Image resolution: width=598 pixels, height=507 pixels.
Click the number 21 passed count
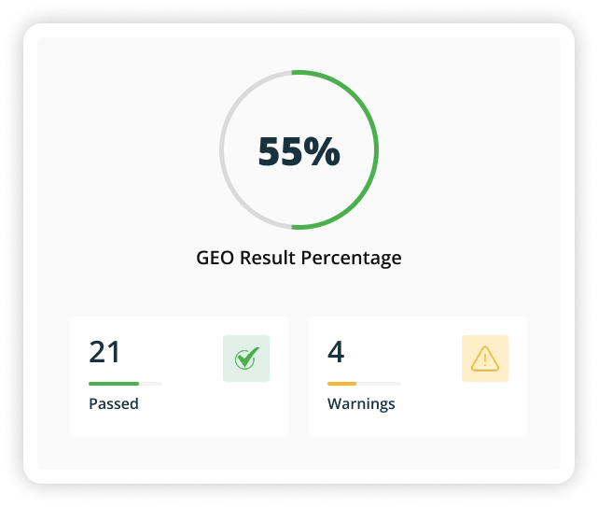point(105,352)
